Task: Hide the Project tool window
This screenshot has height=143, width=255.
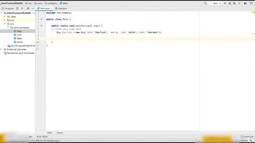Action: point(33,8)
